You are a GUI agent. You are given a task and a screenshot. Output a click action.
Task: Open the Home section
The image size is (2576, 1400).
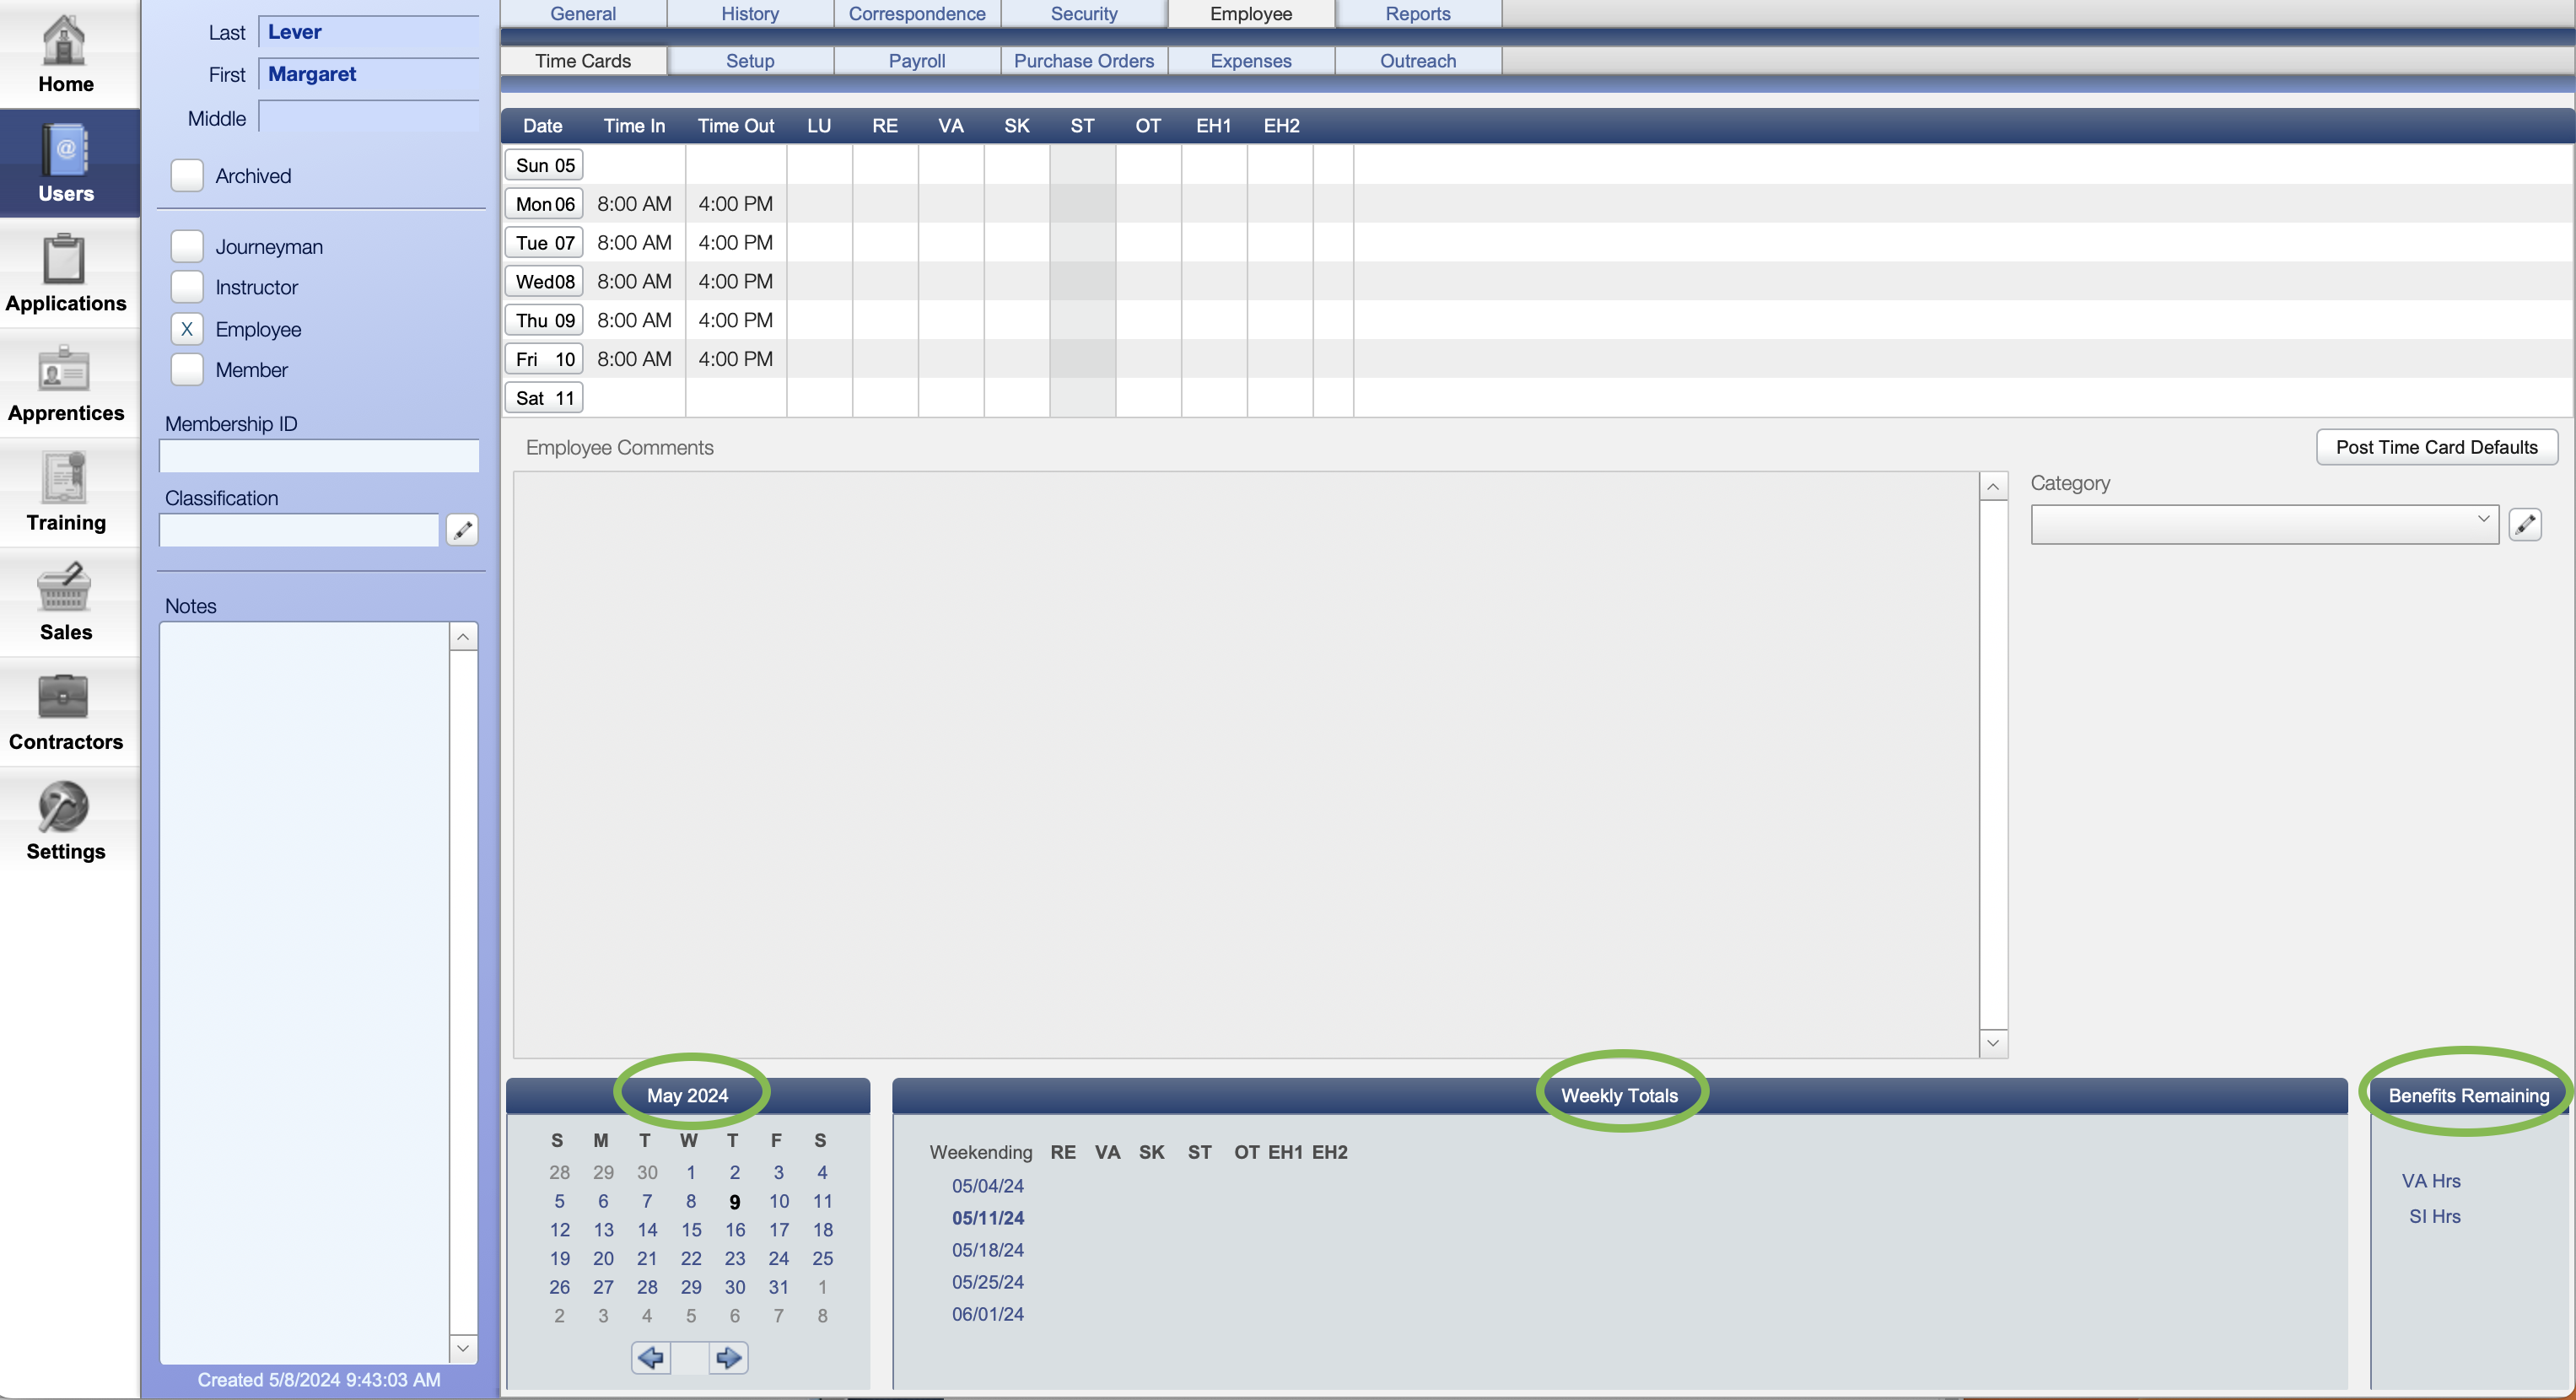[66, 55]
